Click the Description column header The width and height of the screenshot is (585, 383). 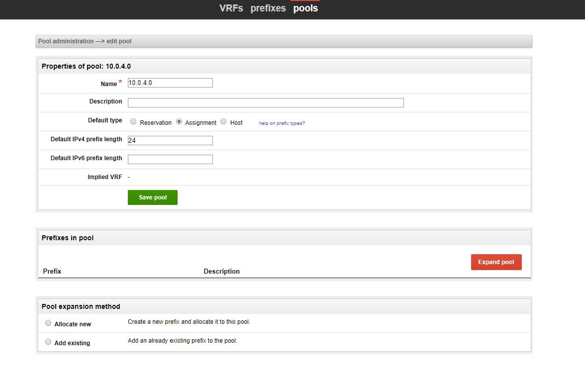coord(221,271)
